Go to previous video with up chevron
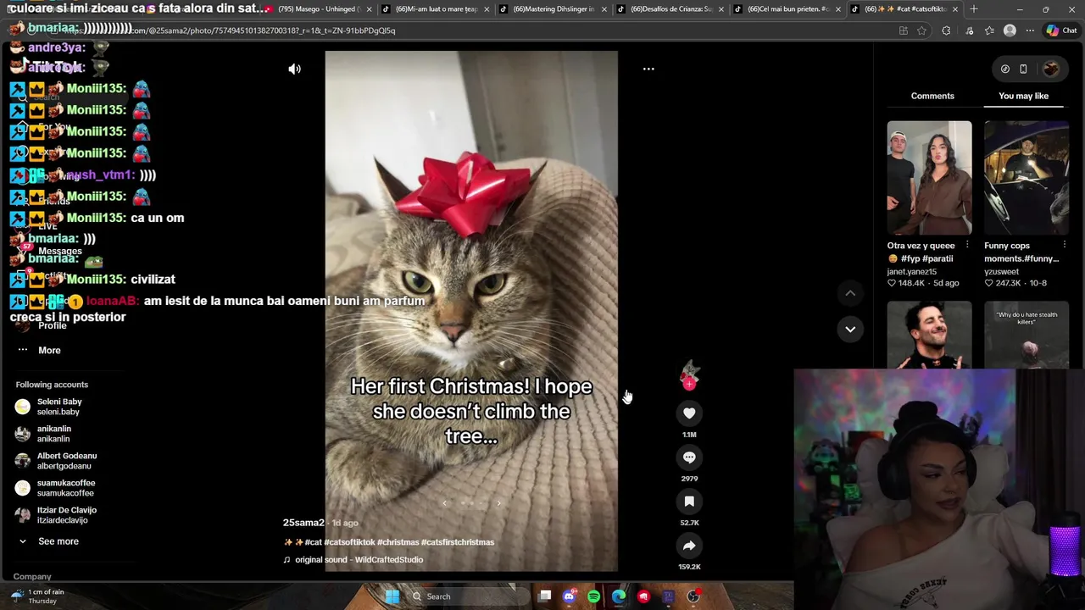 [x=850, y=293]
